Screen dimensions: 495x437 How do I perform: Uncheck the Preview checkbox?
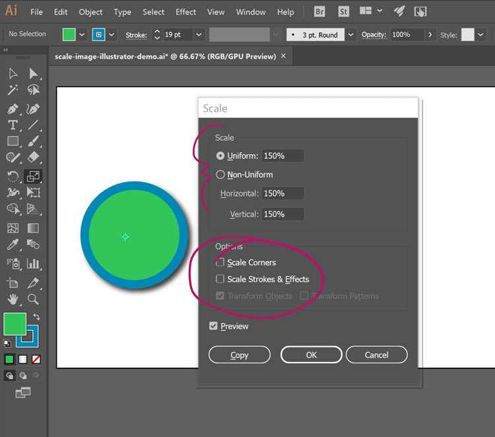tap(213, 326)
